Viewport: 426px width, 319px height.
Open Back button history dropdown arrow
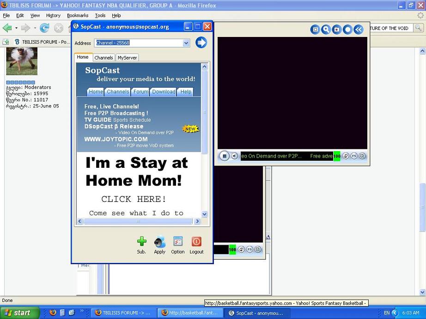[x=16, y=28]
